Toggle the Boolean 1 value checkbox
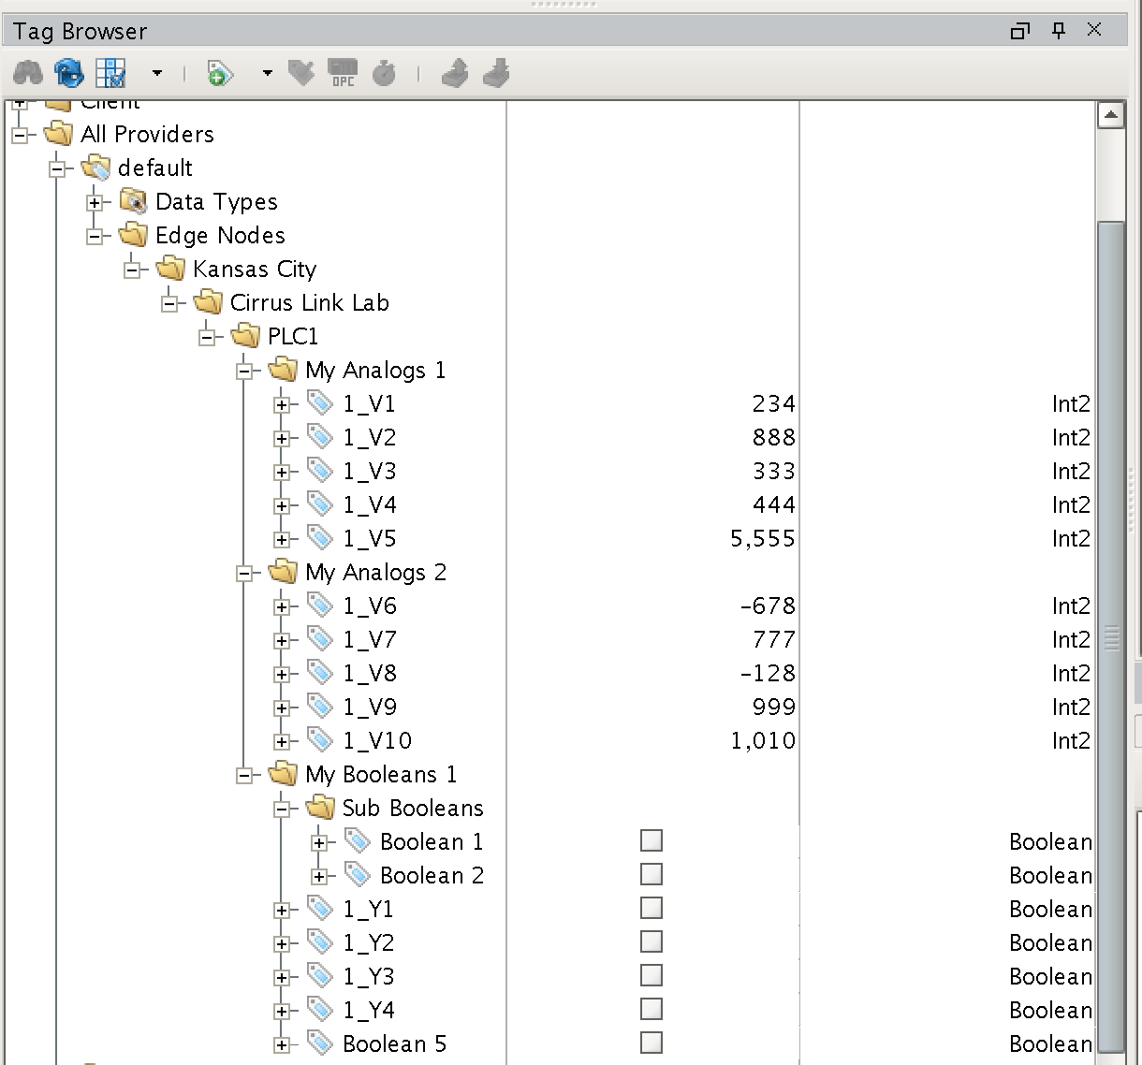1142x1065 pixels. (x=652, y=840)
